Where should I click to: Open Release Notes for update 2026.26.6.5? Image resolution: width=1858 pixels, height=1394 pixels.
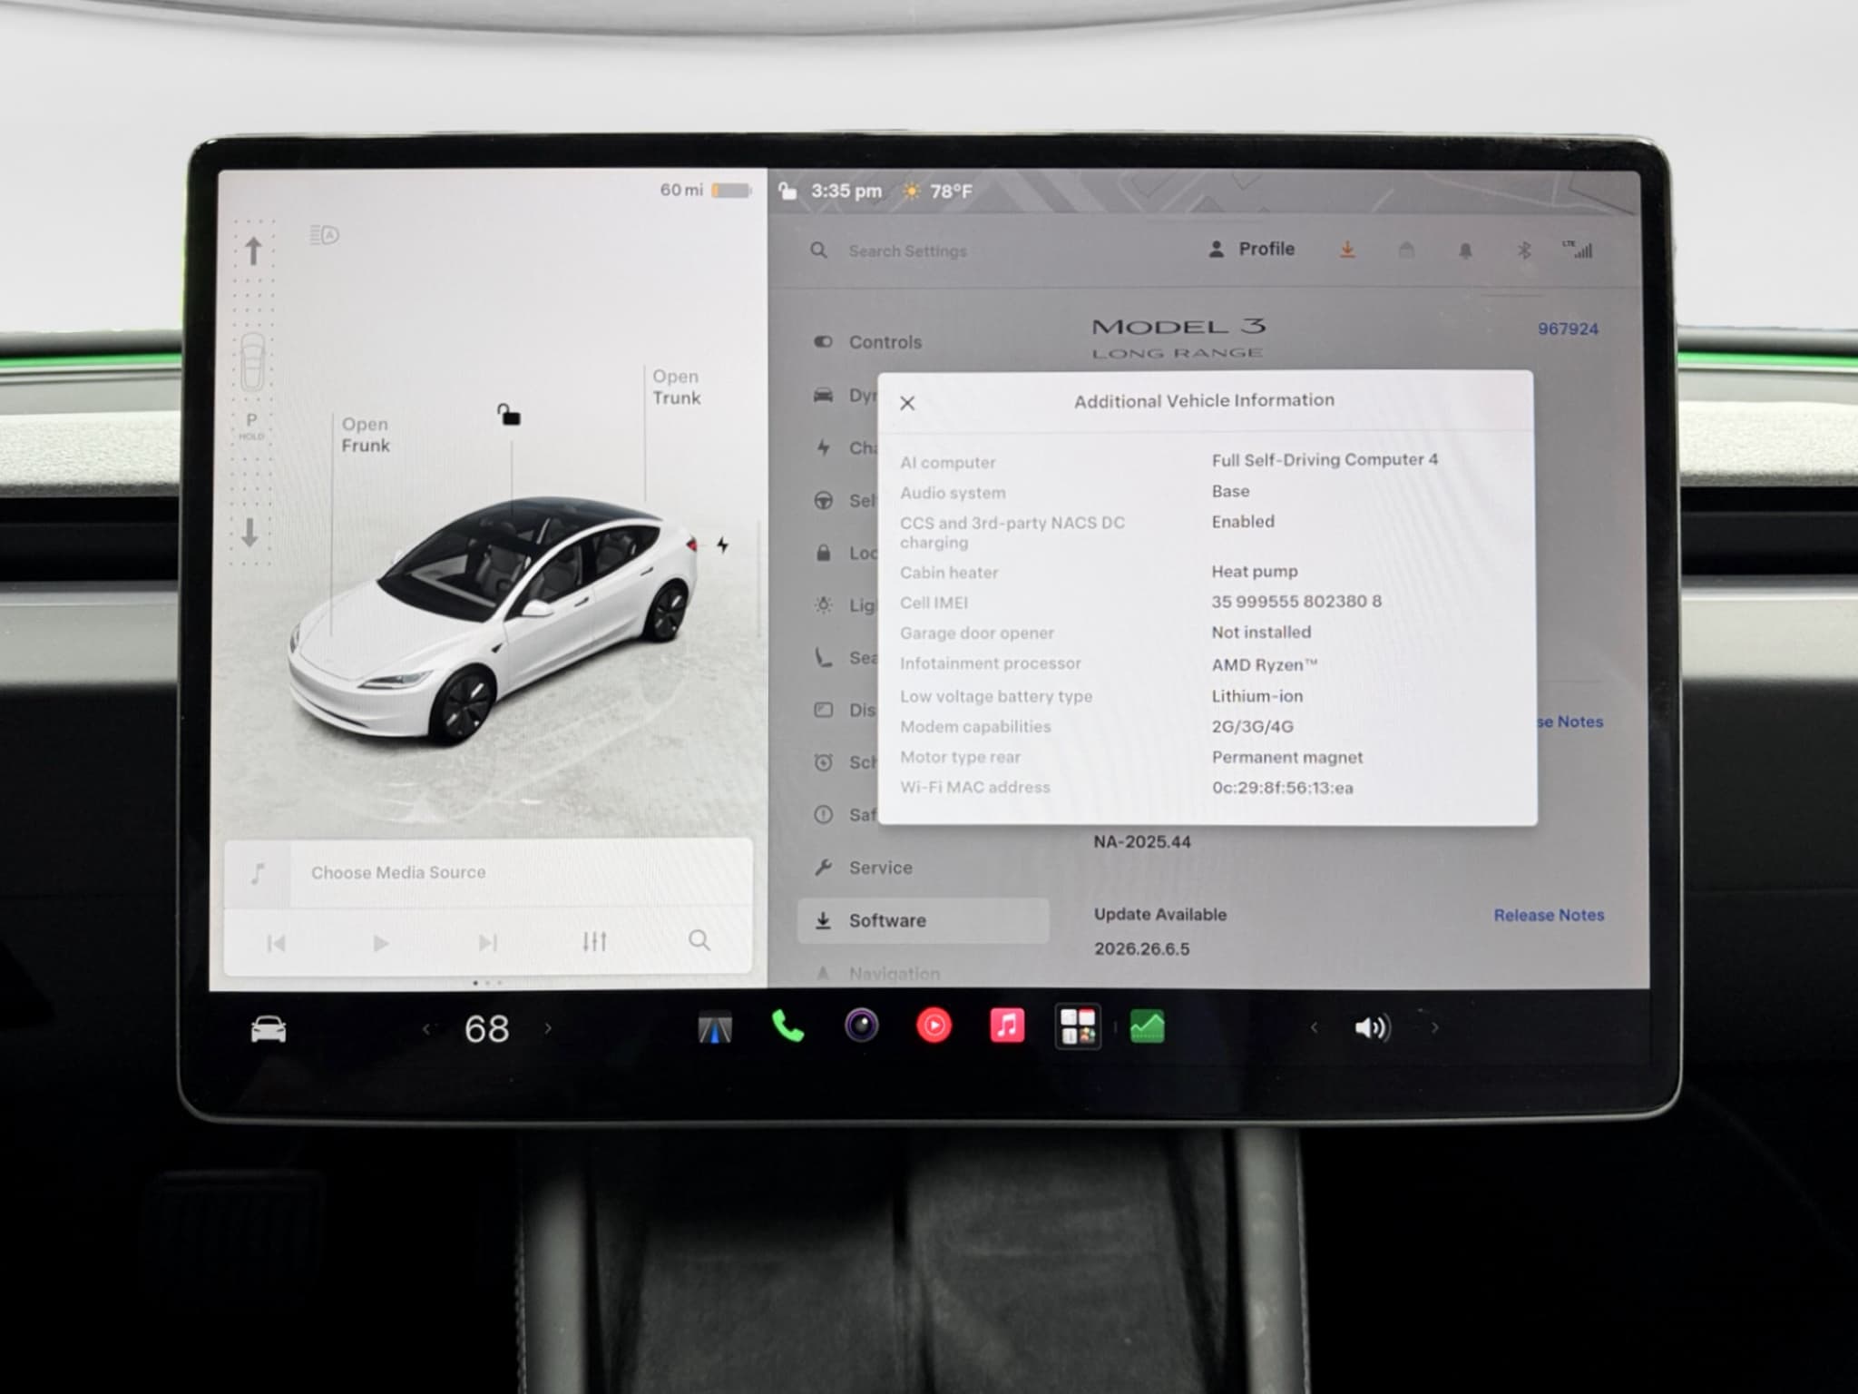click(1549, 915)
